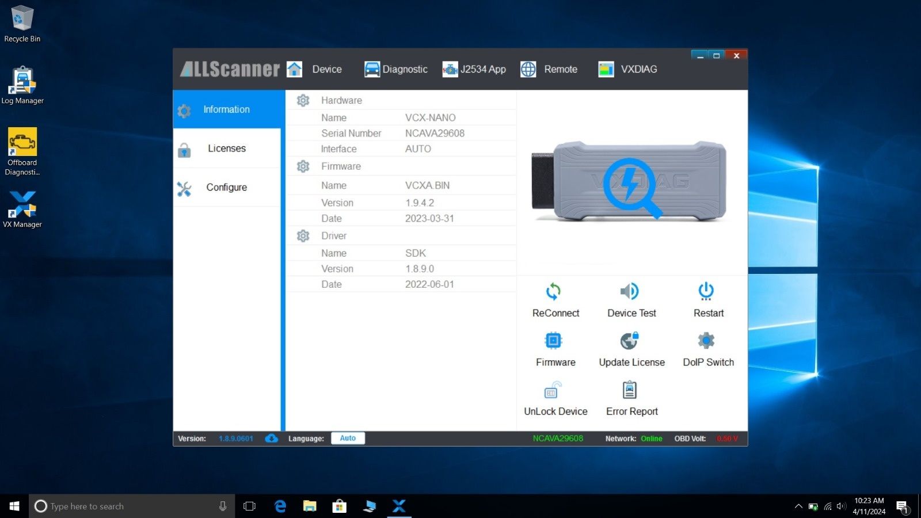
Task: Click the DoIP Switch label
Action: (709, 363)
